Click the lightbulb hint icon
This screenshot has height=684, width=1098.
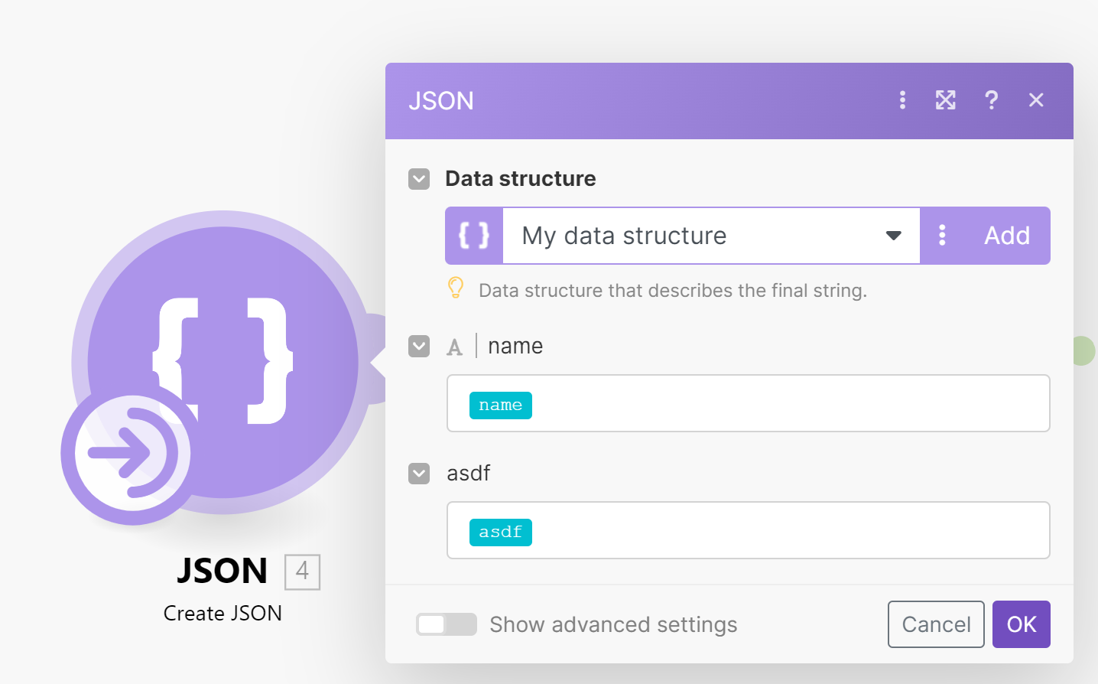point(456,288)
